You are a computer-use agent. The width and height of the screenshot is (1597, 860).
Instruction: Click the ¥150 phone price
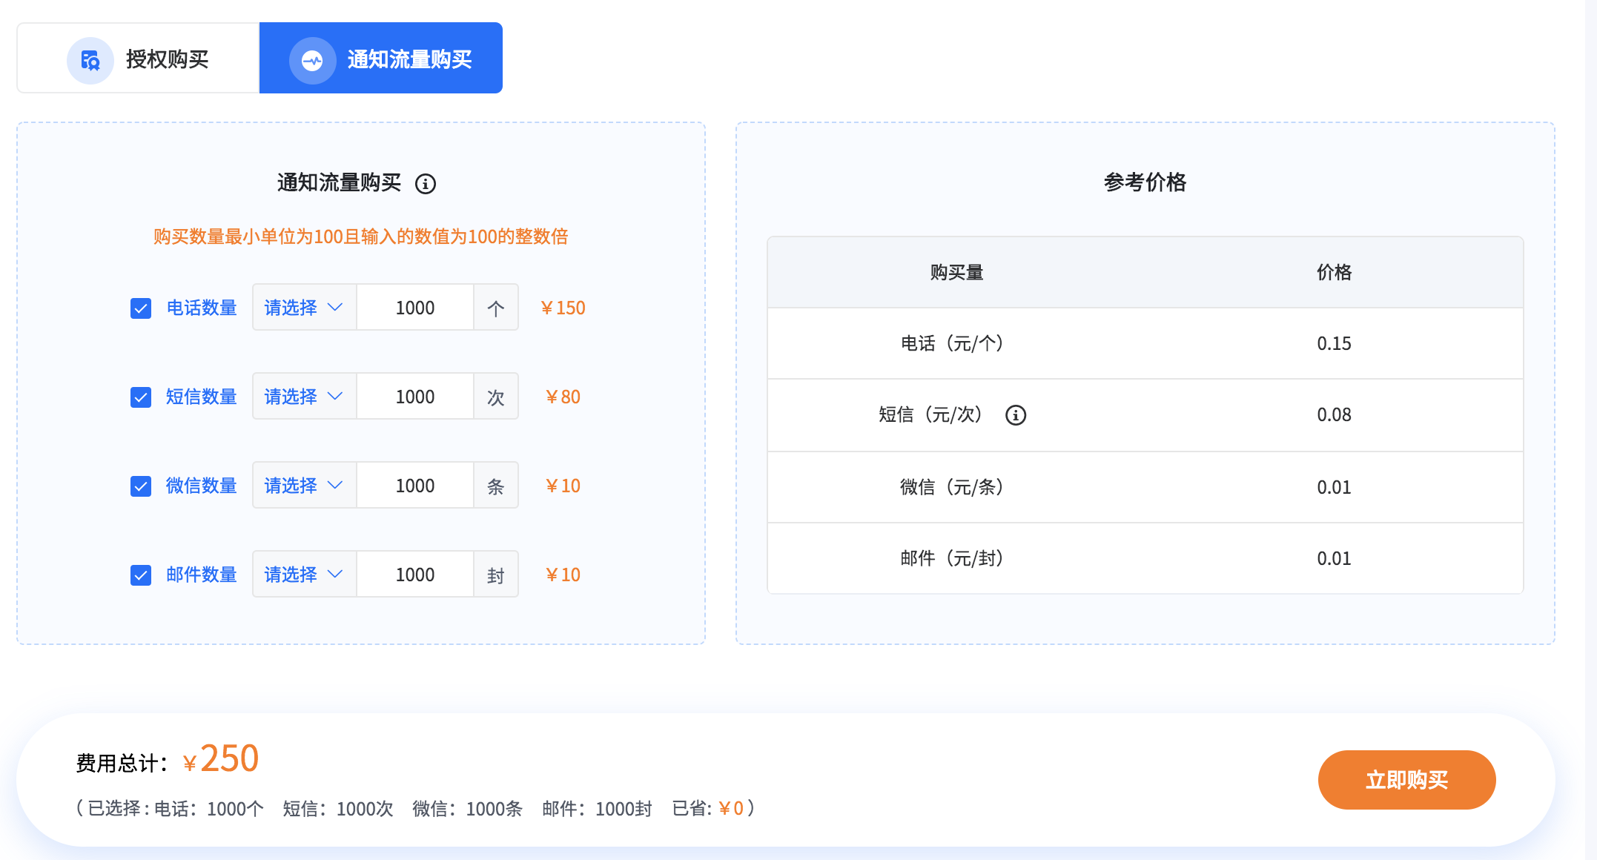tap(563, 308)
